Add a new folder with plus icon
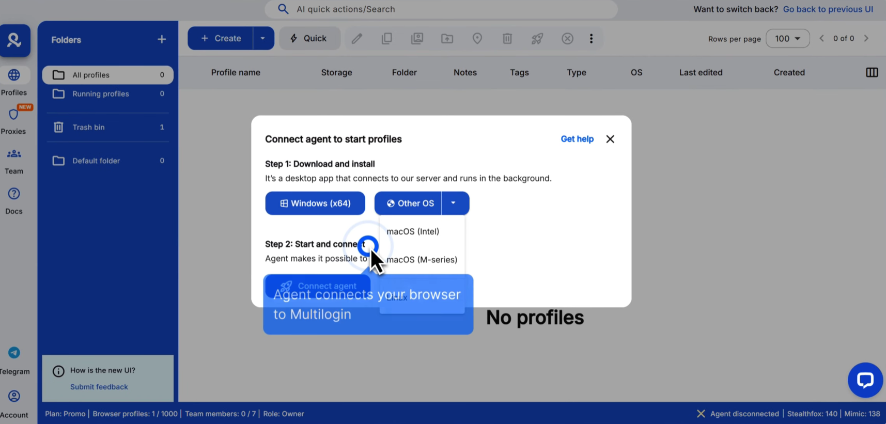The width and height of the screenshot is (886, 424). coord(162,40)
